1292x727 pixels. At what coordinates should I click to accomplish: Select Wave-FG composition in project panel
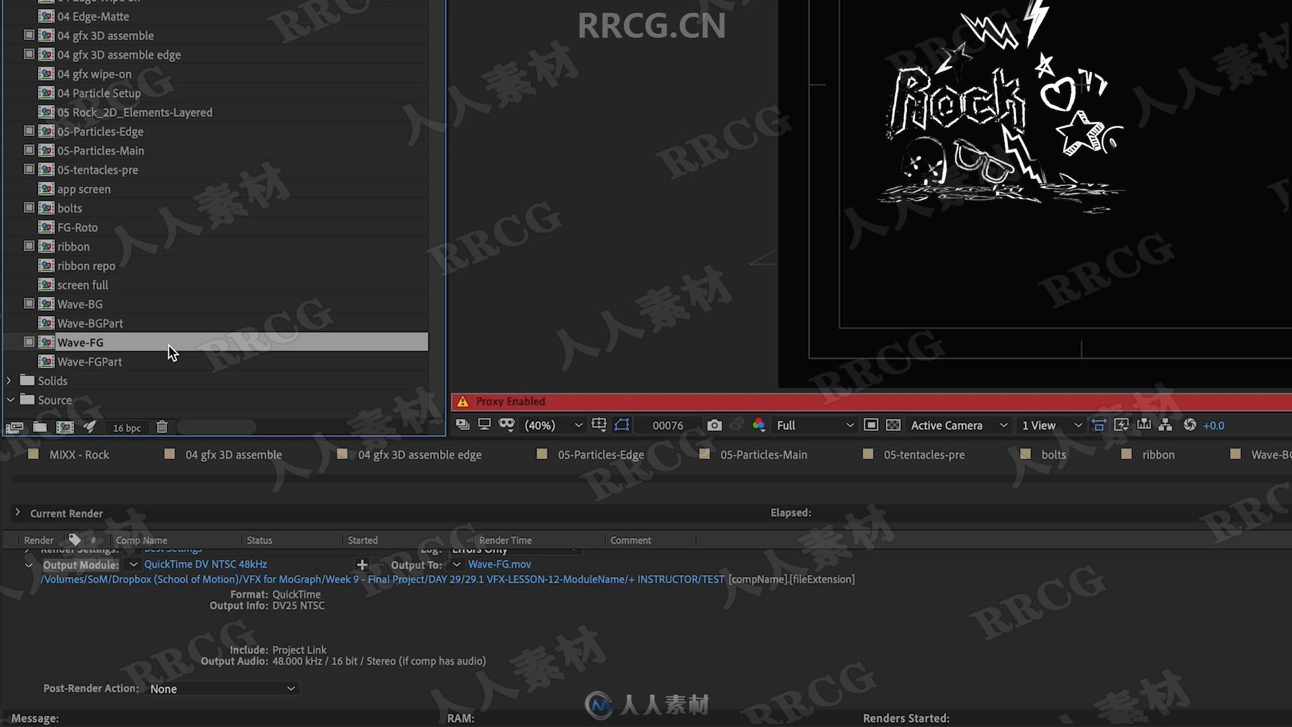[x=80, y=342]
